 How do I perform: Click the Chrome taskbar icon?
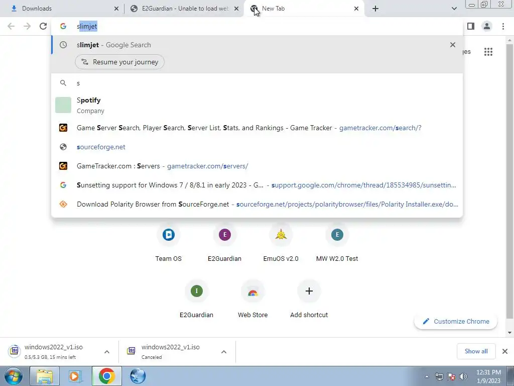pyautogui.click(x=106, y=376)
